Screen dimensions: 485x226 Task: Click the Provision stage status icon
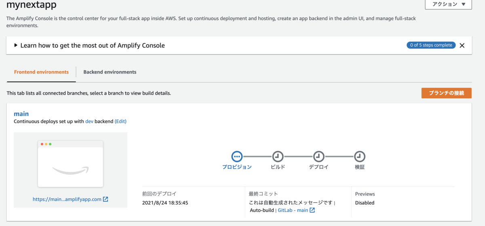click(x=237, y=156)
